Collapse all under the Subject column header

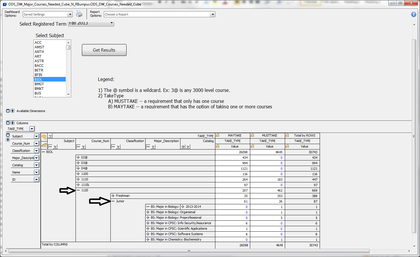click(50, 147)
